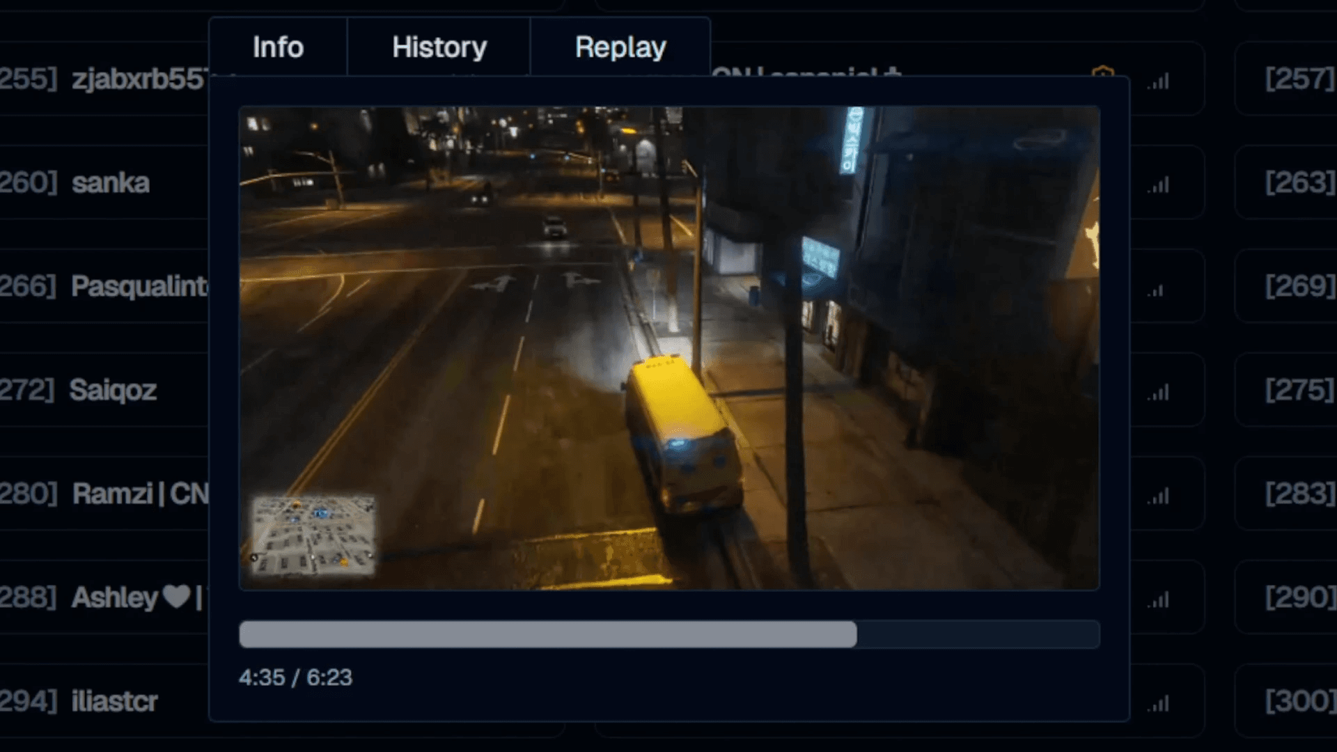Viewport: 1337px width, 752px height.
Task: Switch to the Info tab
Action: click(x=278, y=47)
